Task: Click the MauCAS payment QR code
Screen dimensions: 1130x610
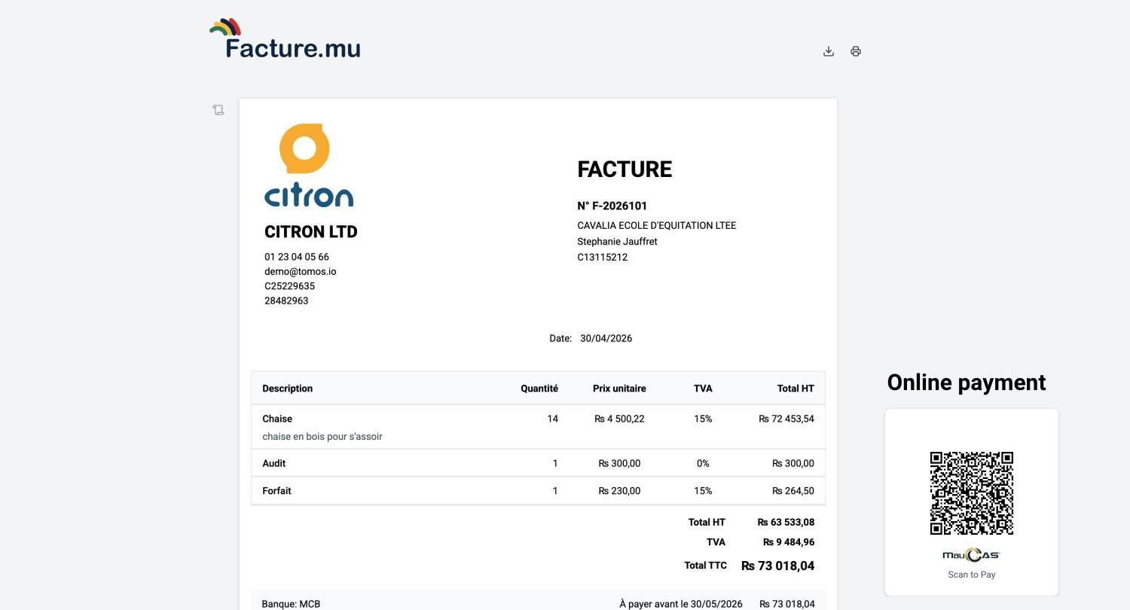Action: pos(972,493)
